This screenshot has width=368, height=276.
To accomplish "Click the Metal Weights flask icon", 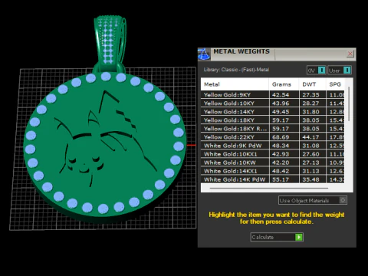I will click(x=204, y=54).
